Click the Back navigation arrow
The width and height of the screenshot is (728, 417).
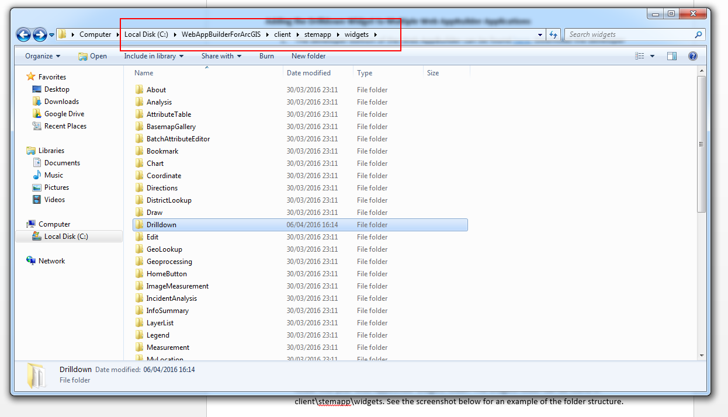point(23,34)
